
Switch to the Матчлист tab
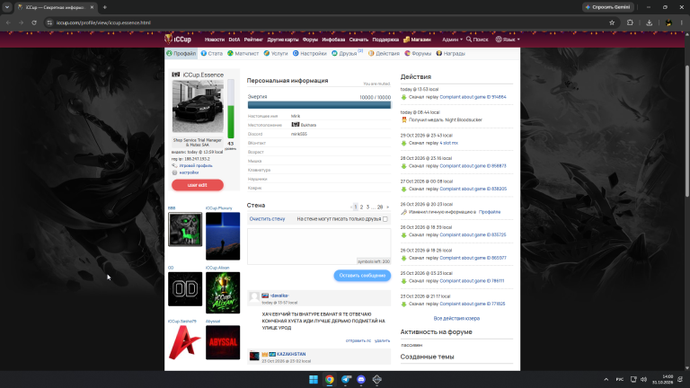(243, 53)
